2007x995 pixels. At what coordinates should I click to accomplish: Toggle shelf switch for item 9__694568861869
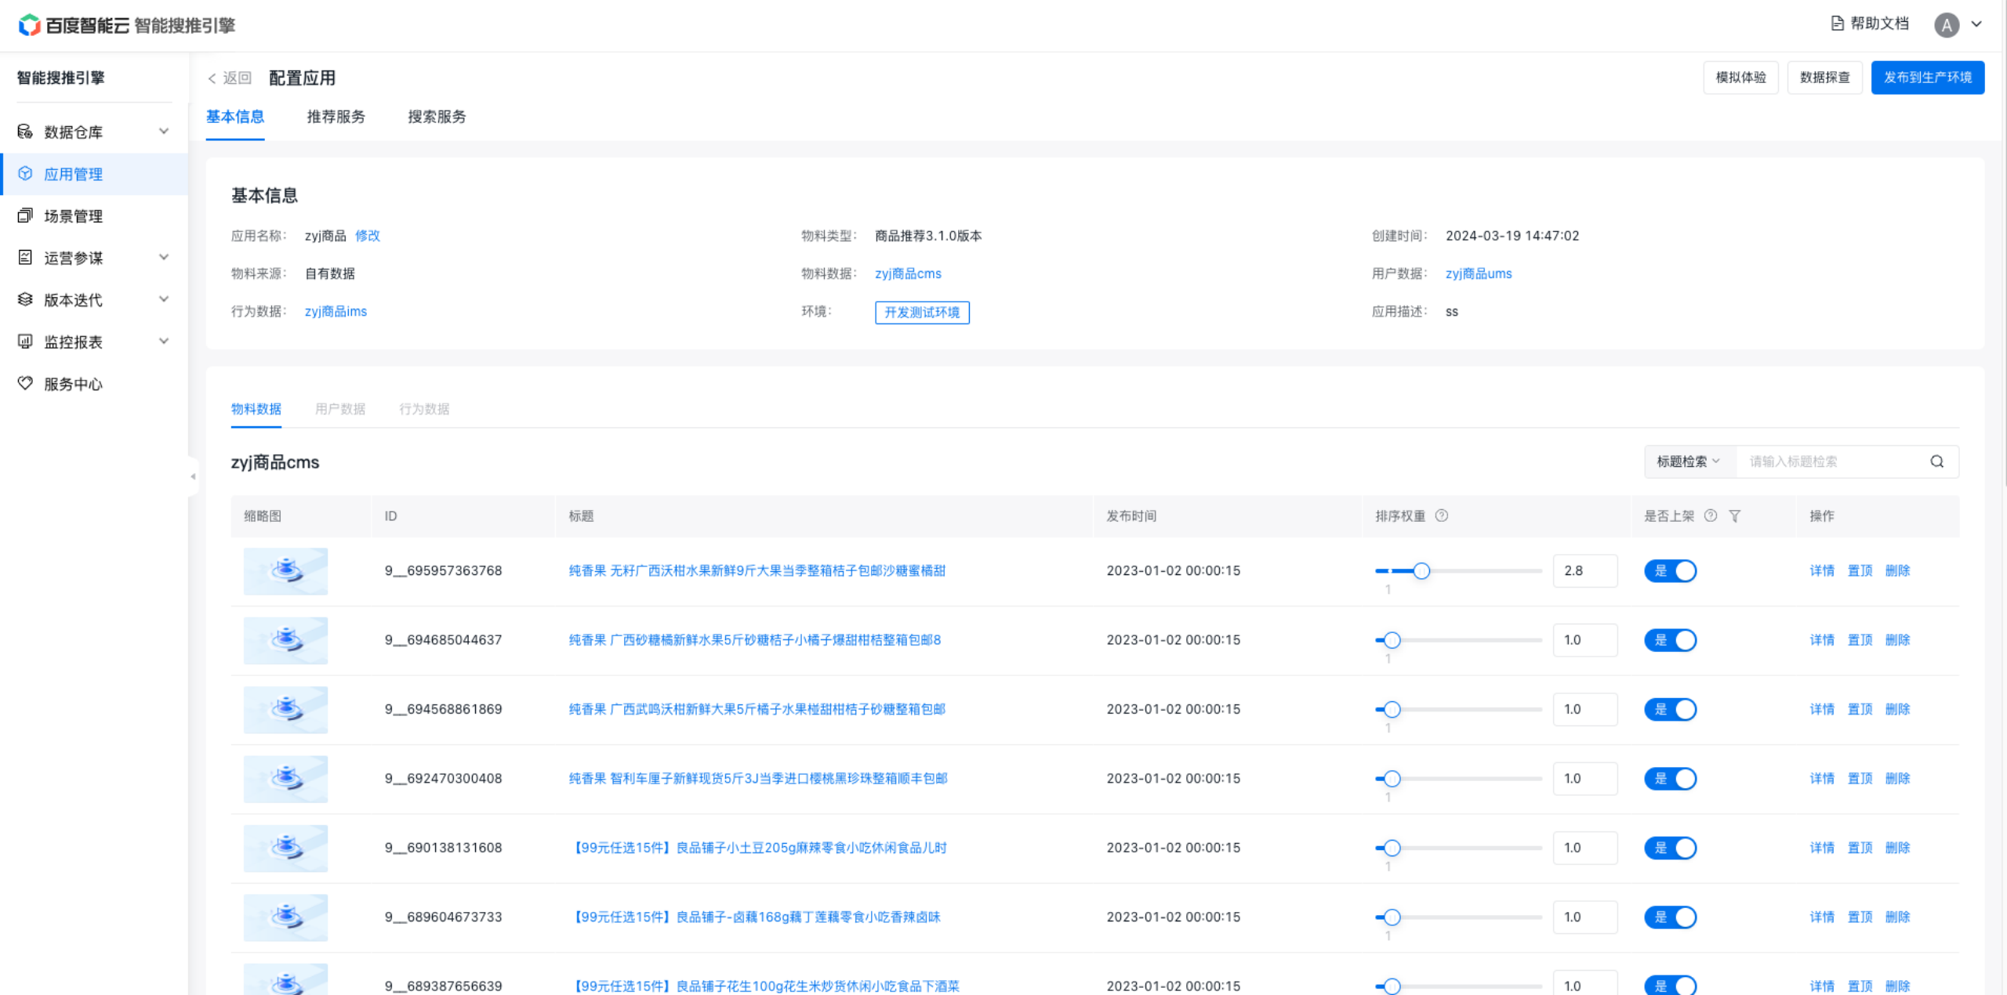point(1670,709)
